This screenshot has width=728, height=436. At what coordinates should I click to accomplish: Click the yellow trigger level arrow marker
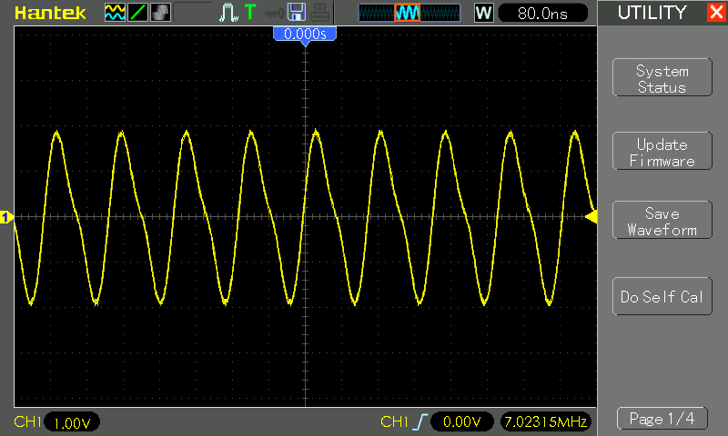click(x=591, y=217)
